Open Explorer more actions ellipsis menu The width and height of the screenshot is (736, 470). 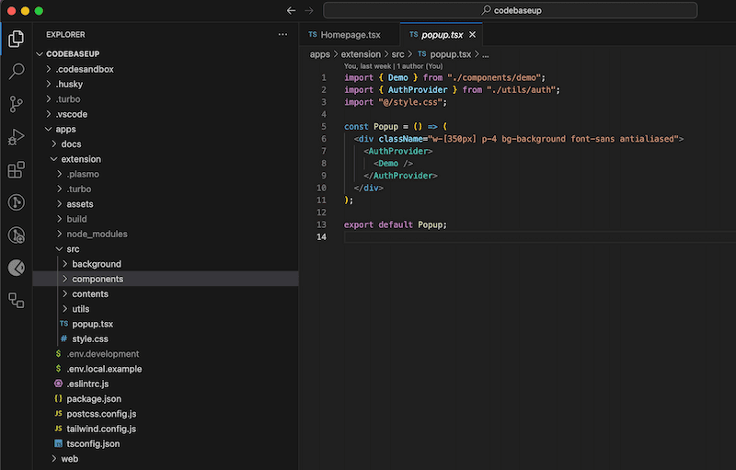(x=282, y=34)
